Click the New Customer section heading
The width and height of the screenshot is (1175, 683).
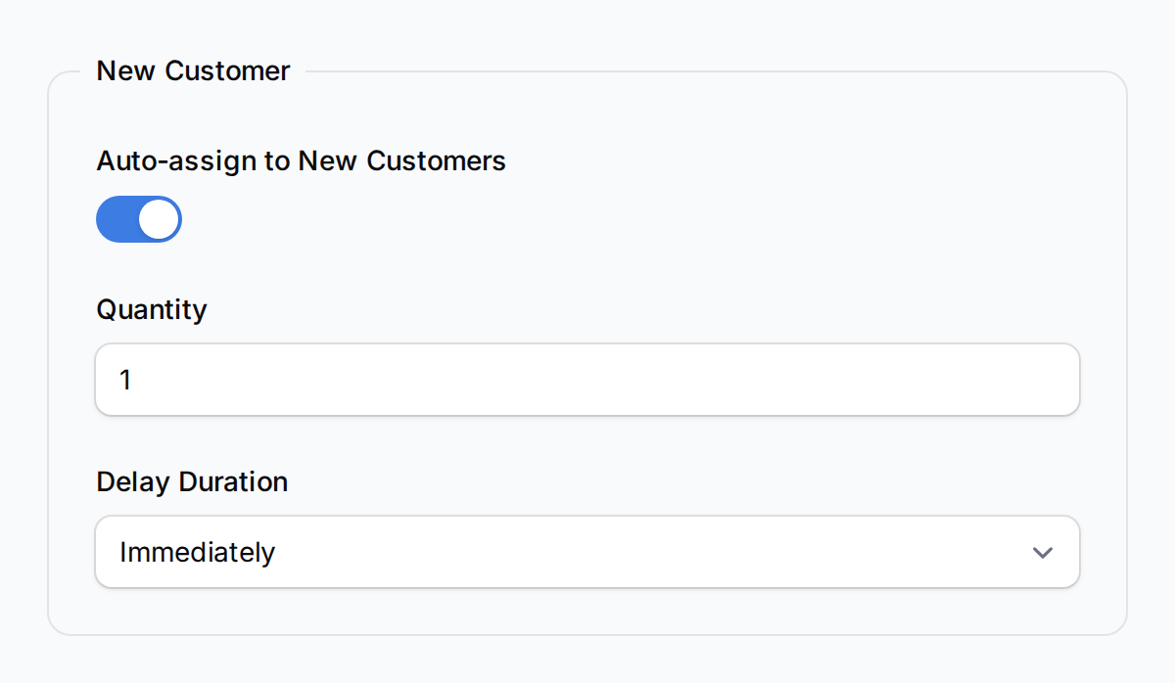point(192,70)
